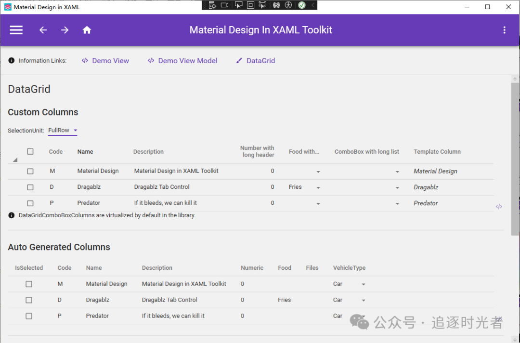
Task: Click the green checkmark in the capture toolbar
Action: (301, 5)
